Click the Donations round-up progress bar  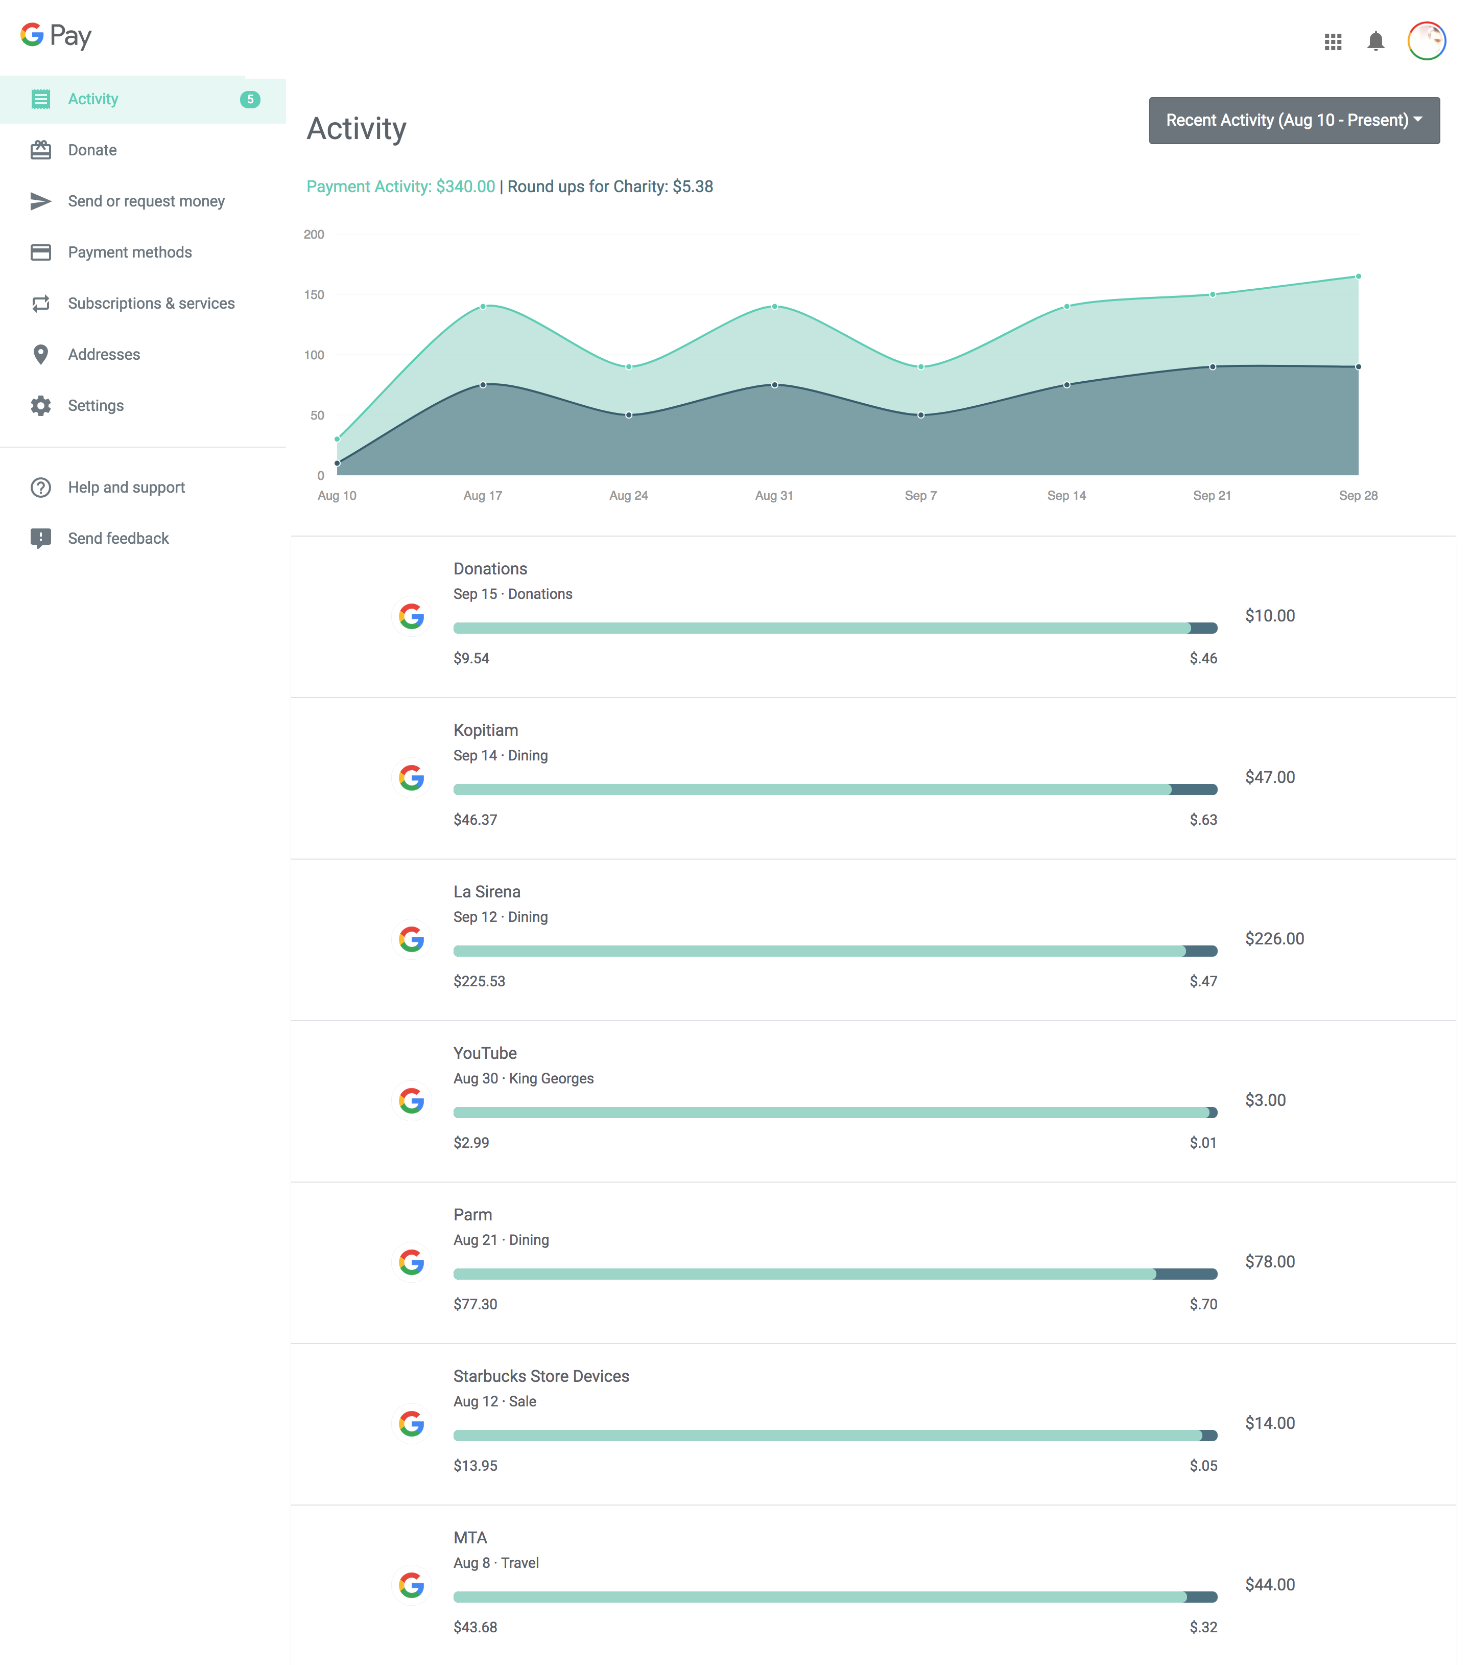click(x=835, y=628)
